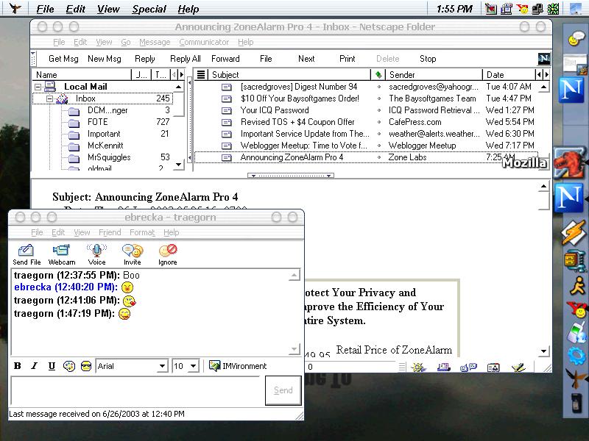Open Mailbox from Netscape component bar
This screenshot has width=589, height=441.
click(x=444, y=367)
